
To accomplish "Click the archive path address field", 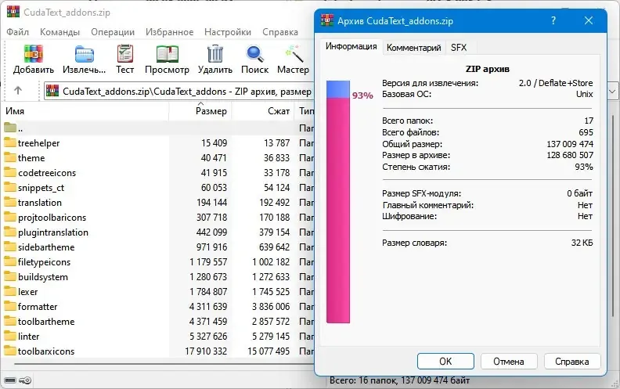I will click(180, 92).
